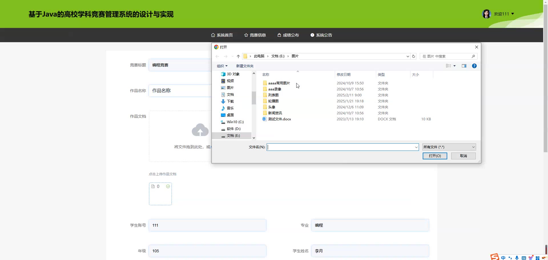Go up one folder level

pyautogui.click(x=238, y=56)
